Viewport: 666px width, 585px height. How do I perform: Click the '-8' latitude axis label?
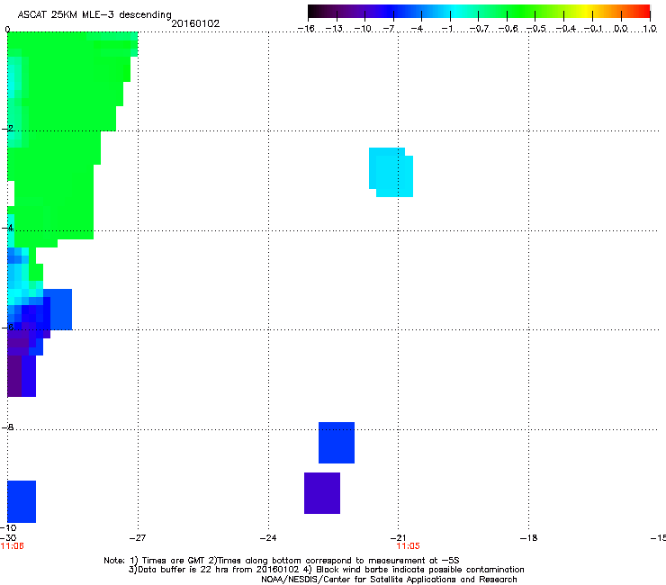tap(7, 427)
